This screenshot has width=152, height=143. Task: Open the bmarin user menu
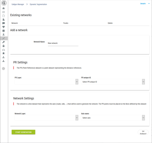coord(145,3)
